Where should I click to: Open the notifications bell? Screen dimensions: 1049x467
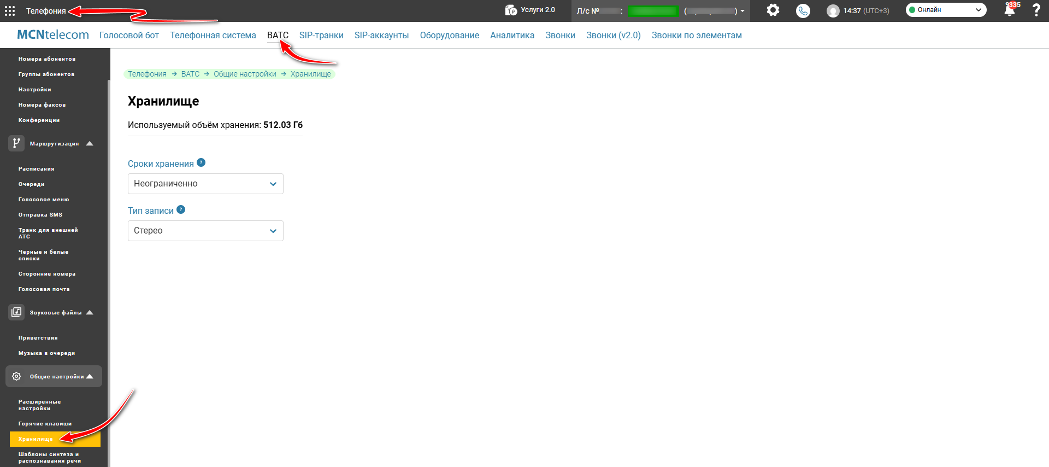tap(1010, 10)
